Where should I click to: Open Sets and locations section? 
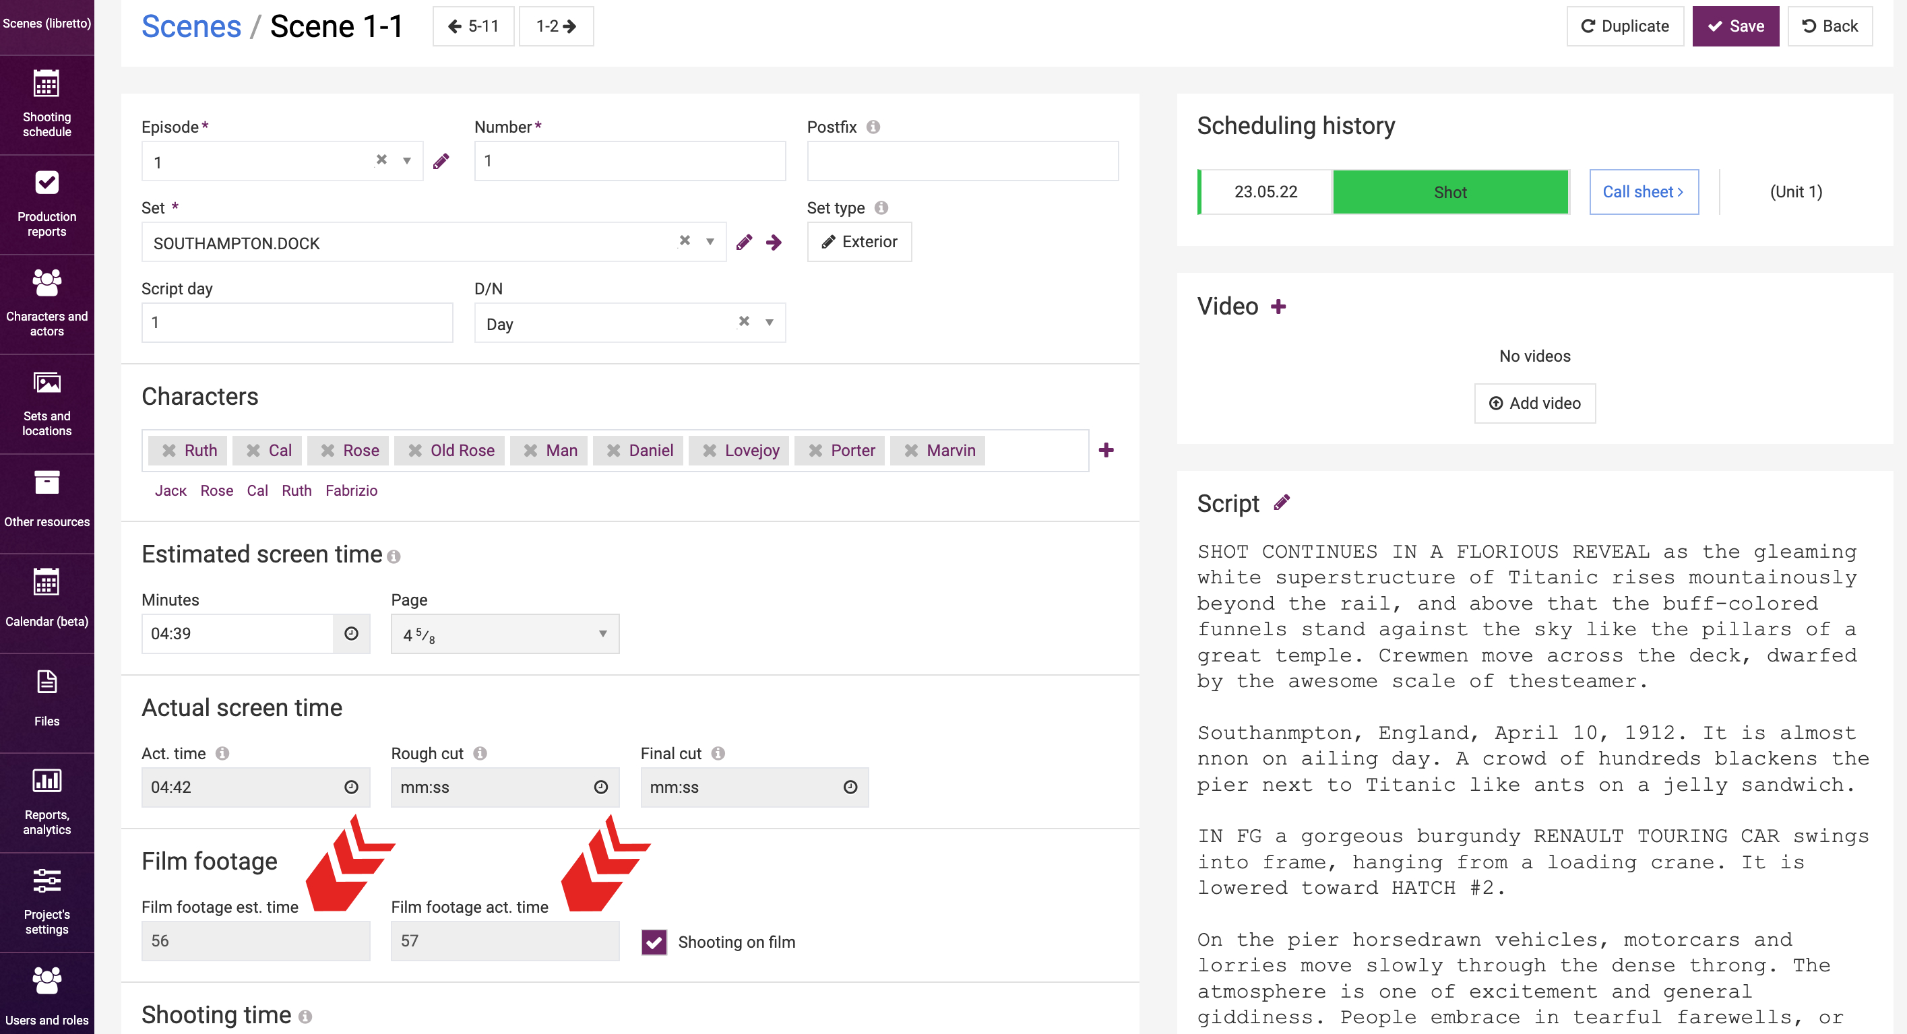coord(46,404)
